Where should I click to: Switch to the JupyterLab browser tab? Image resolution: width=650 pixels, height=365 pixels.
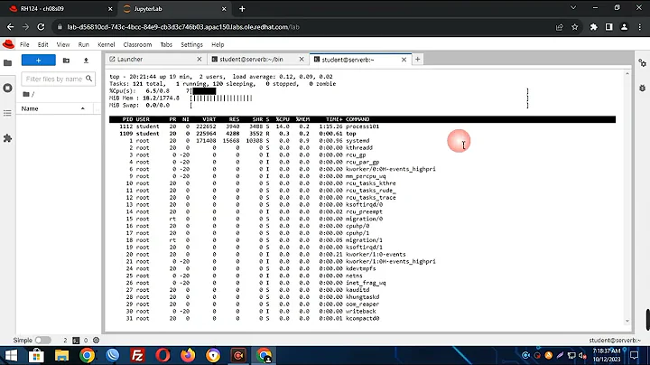click(x=174, y=9)
